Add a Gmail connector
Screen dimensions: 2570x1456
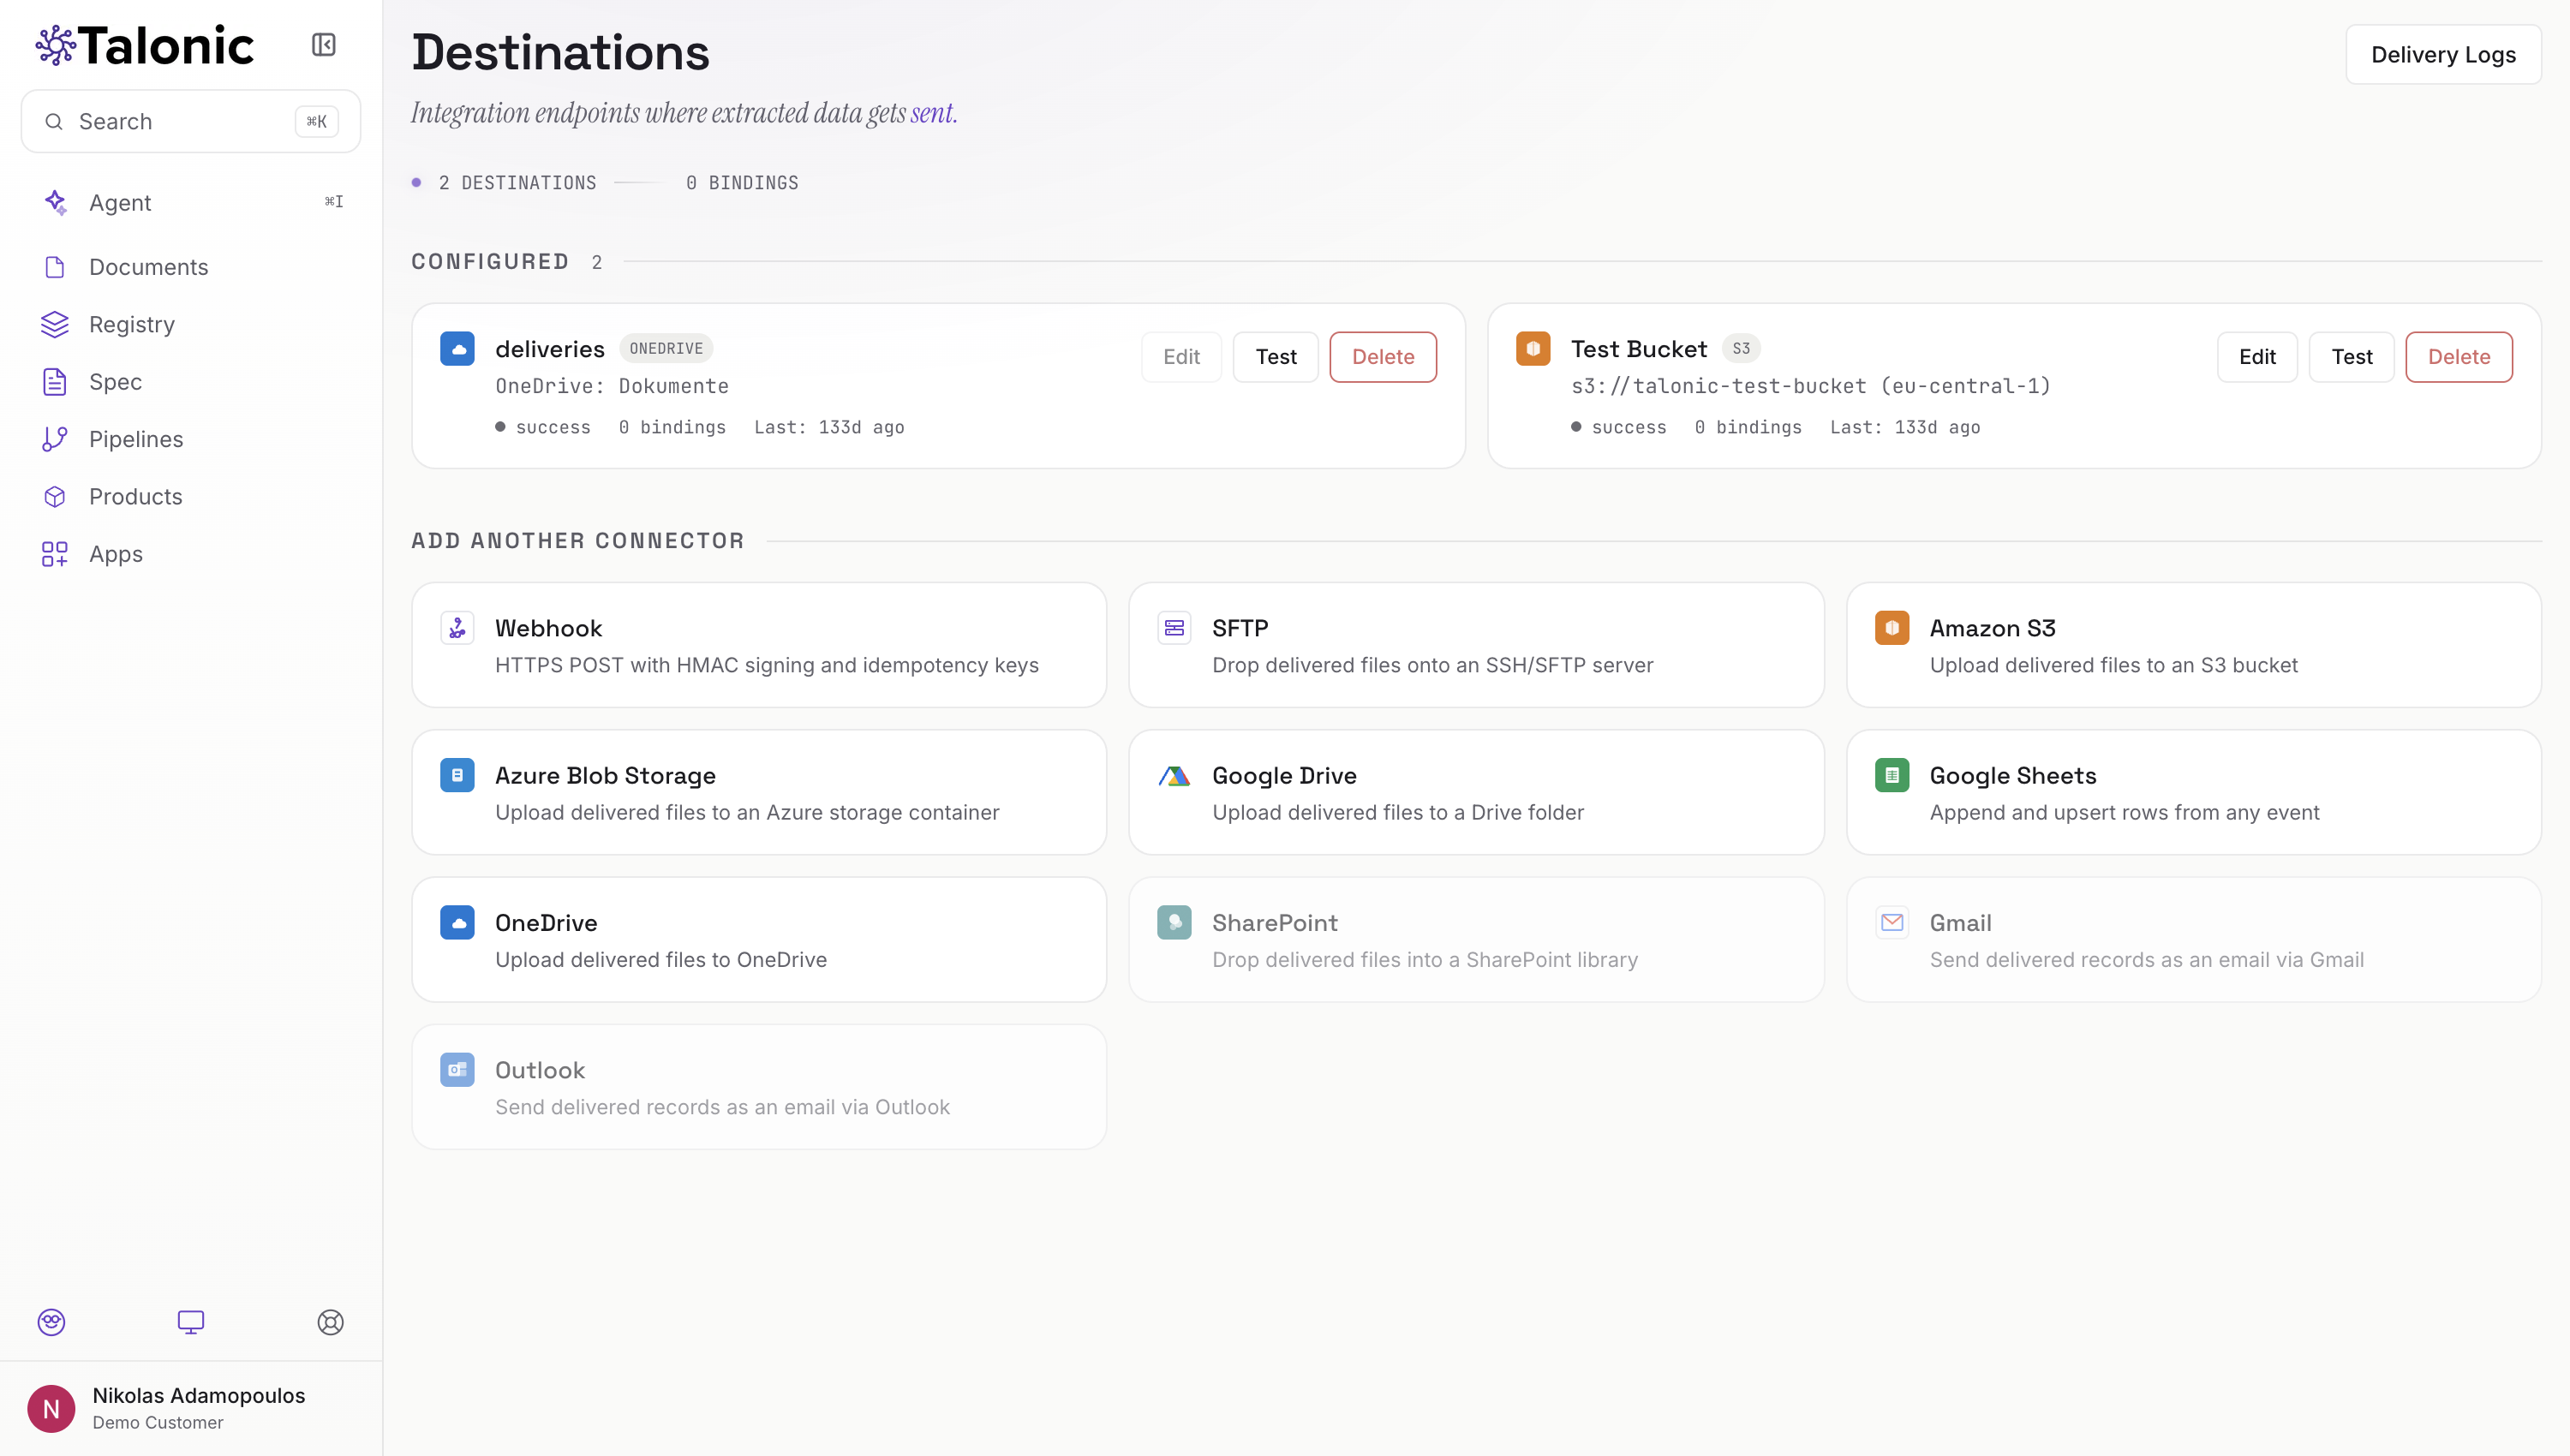(2193, 939)
